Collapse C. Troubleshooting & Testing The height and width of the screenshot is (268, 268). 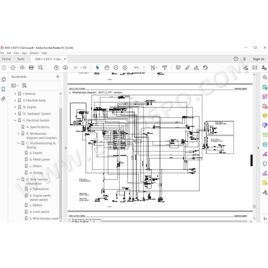[x=18, y=143]
